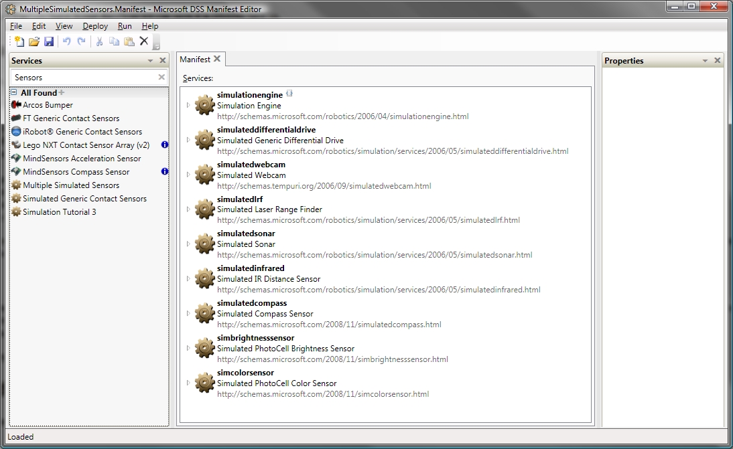Open the Run menu

(125, 26)
